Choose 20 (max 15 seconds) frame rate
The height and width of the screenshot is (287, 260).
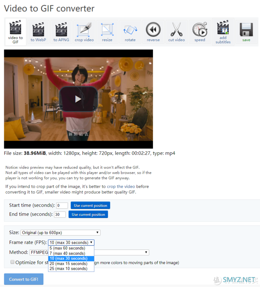click(71, 264)
